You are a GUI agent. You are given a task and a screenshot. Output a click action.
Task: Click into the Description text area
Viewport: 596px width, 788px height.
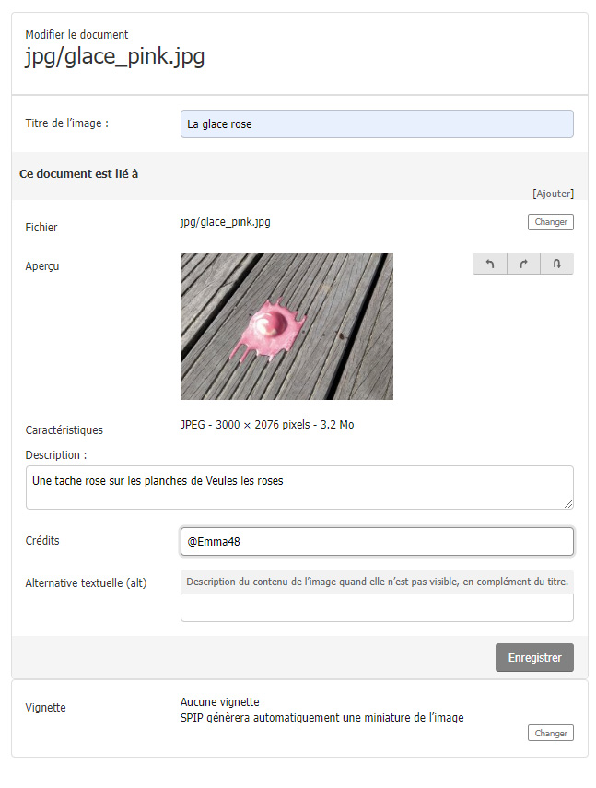point(298,488)
